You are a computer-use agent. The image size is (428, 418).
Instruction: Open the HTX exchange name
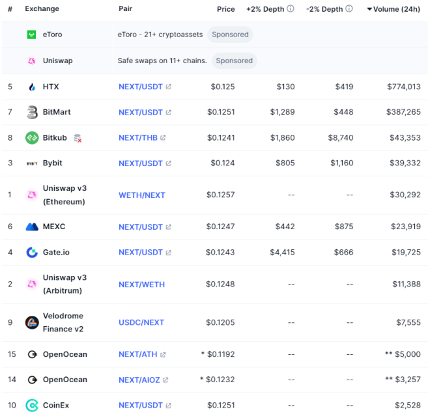pos(51,87)
